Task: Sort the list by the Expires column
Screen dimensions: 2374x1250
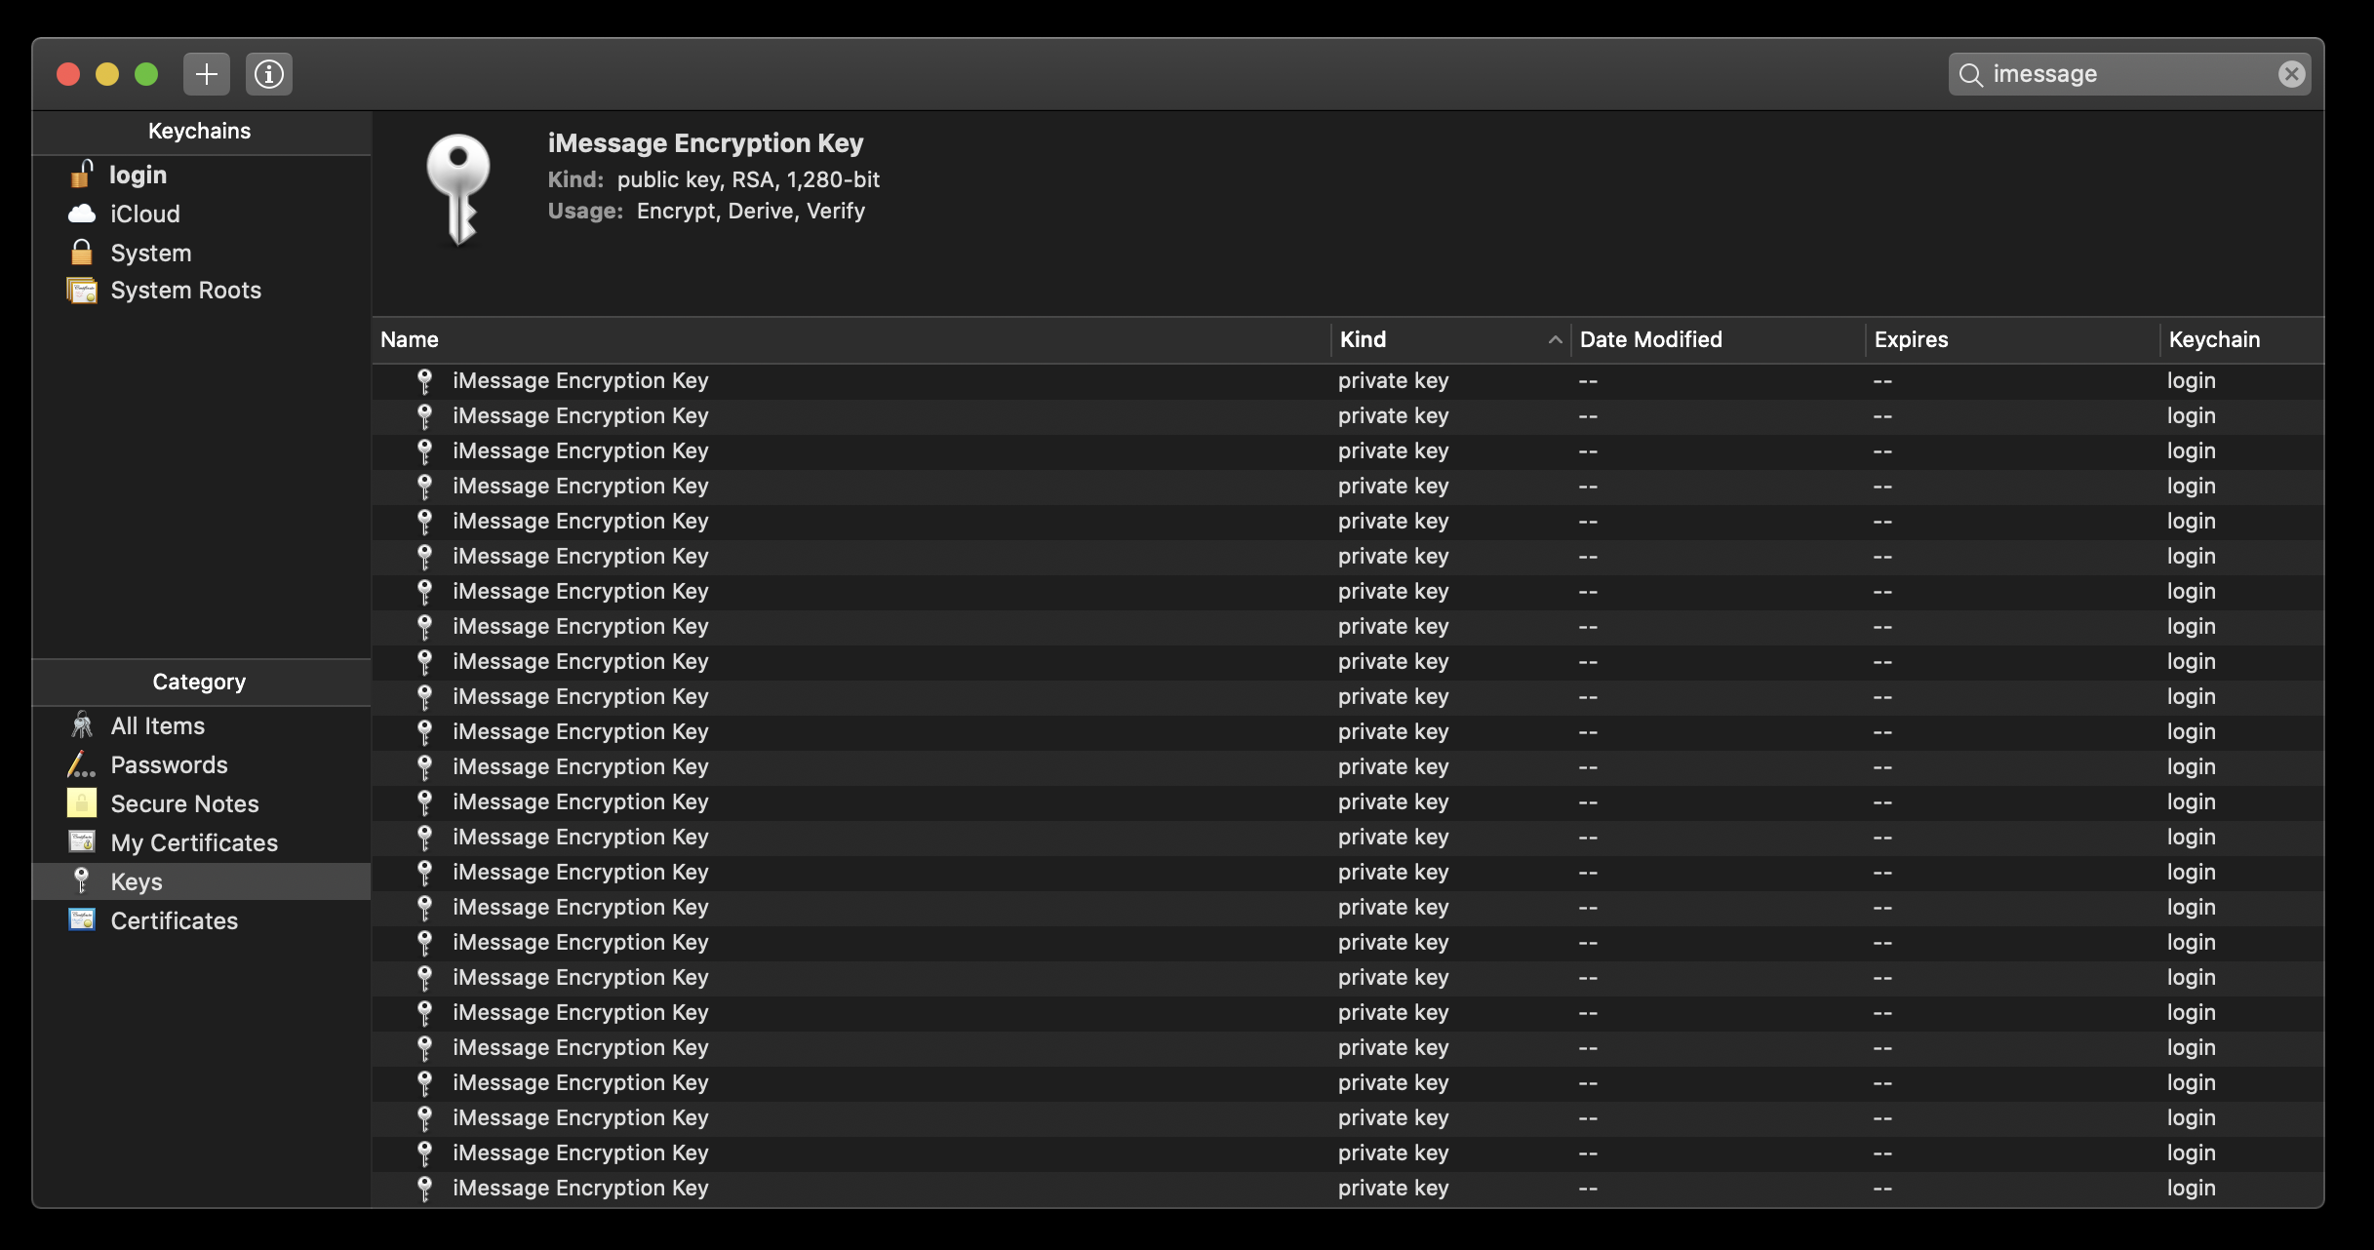Action: click(x=2013, y=339)
